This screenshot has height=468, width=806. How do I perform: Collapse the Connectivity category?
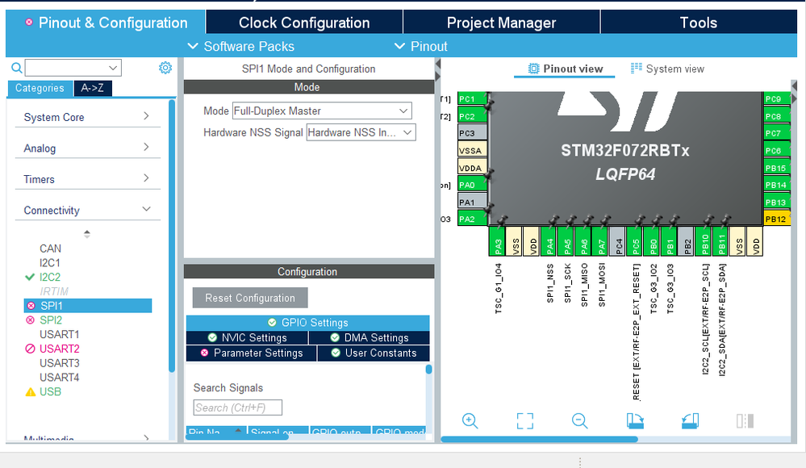[87, 210]
